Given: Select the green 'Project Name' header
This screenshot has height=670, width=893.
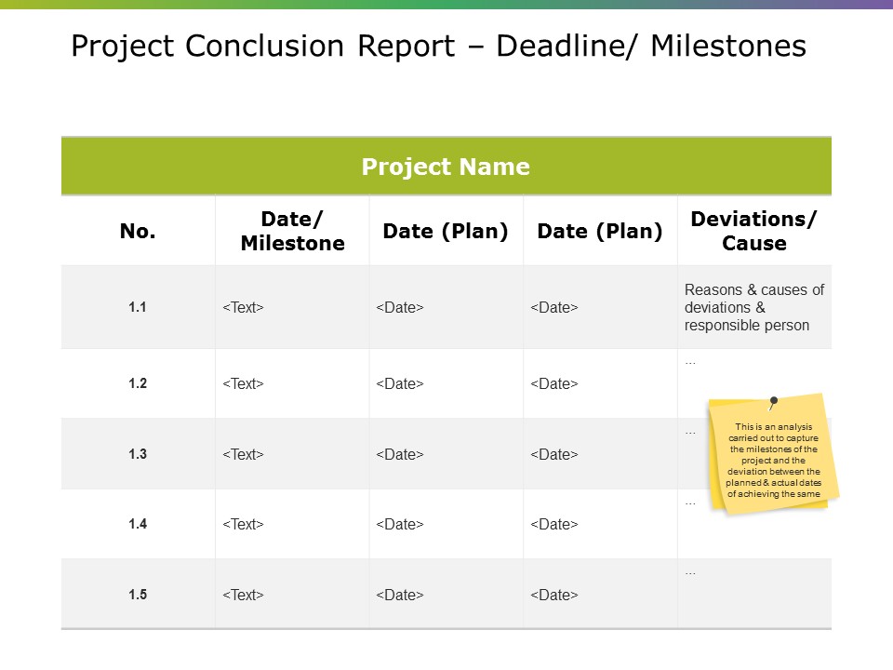Looking at the screenshot, I should coord(446,167).
